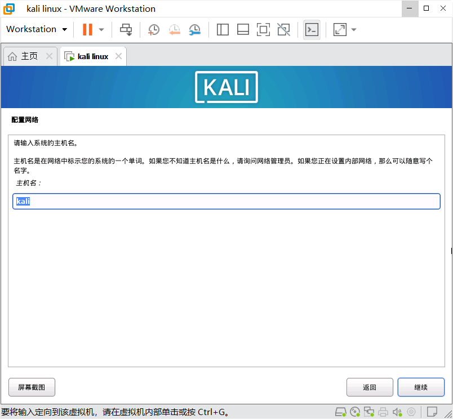Viewport: 453px width, 419px height.
Task: Click the network adapter status icon
Action: (x=369, y=412)
